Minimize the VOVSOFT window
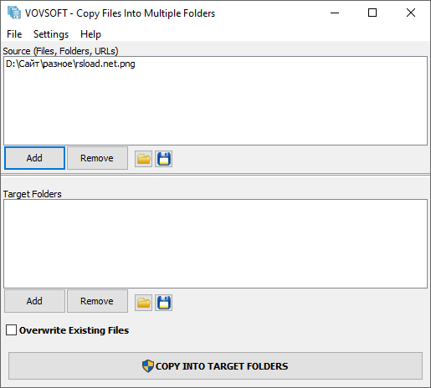 [335, 13]
